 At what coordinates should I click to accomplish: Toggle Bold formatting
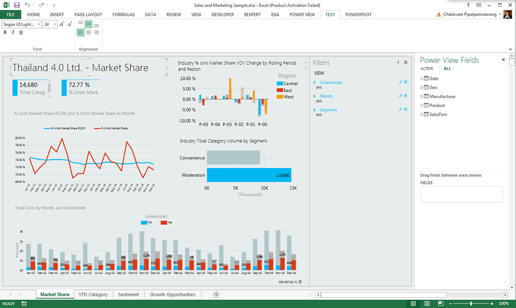5,32
